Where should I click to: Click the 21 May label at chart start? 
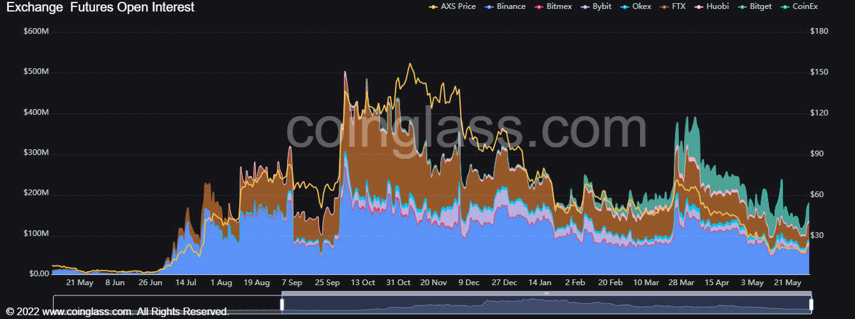tap(80, 282)
